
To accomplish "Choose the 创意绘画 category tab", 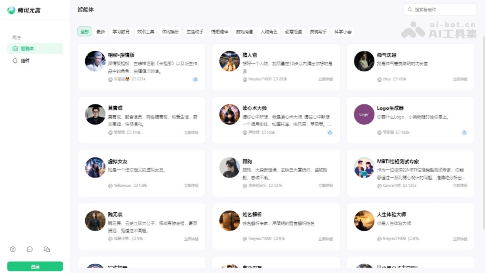I will (293, 32).
